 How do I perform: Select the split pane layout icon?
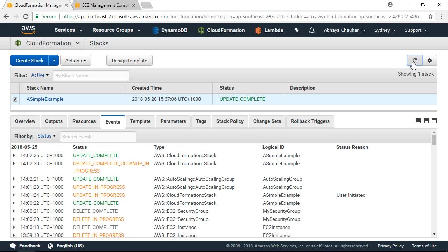[x=426, y=121]
